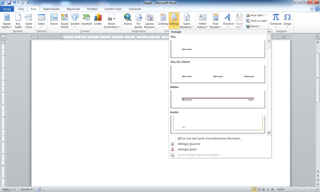Open the WordArt gallery
This screenshot has height=192, width=320.
pos(228,21)
